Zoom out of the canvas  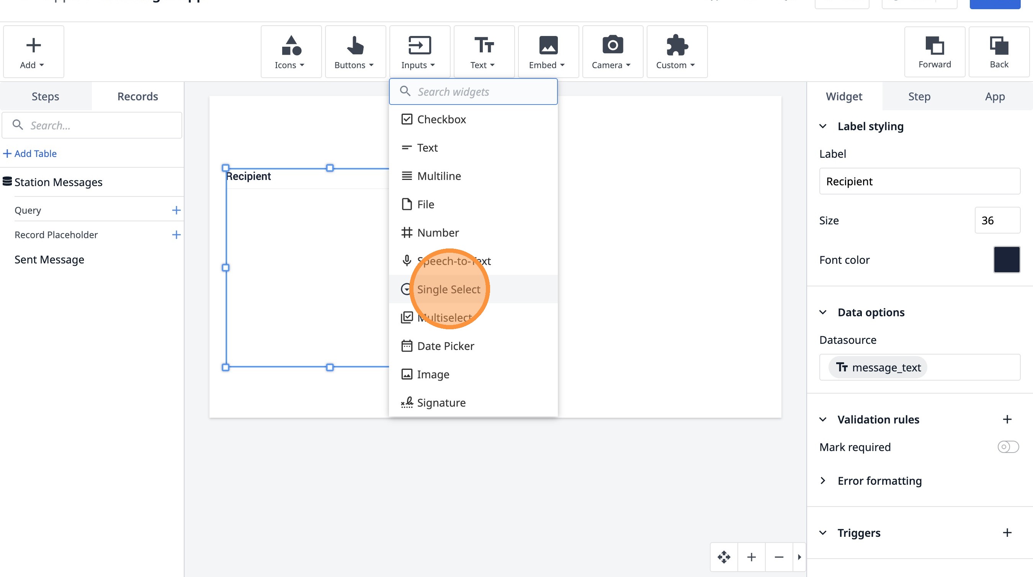pos(779,557)
